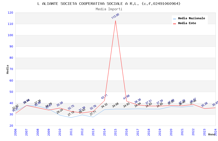
Task: Click the year 2016 axis label
Action: (x=126, y=132)
